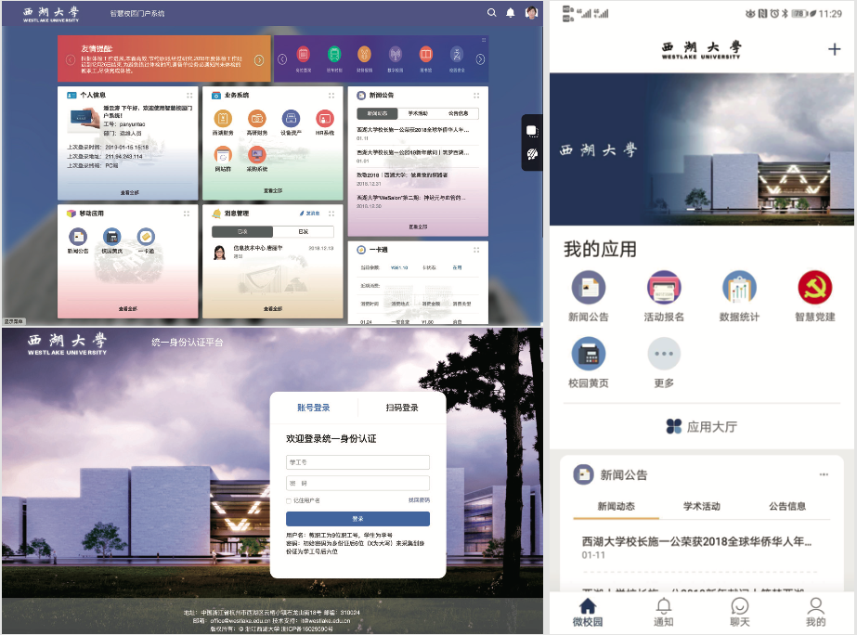Image resolution: width=857 pixels, height=635 pixels.
Task: Select 公告信息 tab in mobile news card
Action: coord(787,507)
